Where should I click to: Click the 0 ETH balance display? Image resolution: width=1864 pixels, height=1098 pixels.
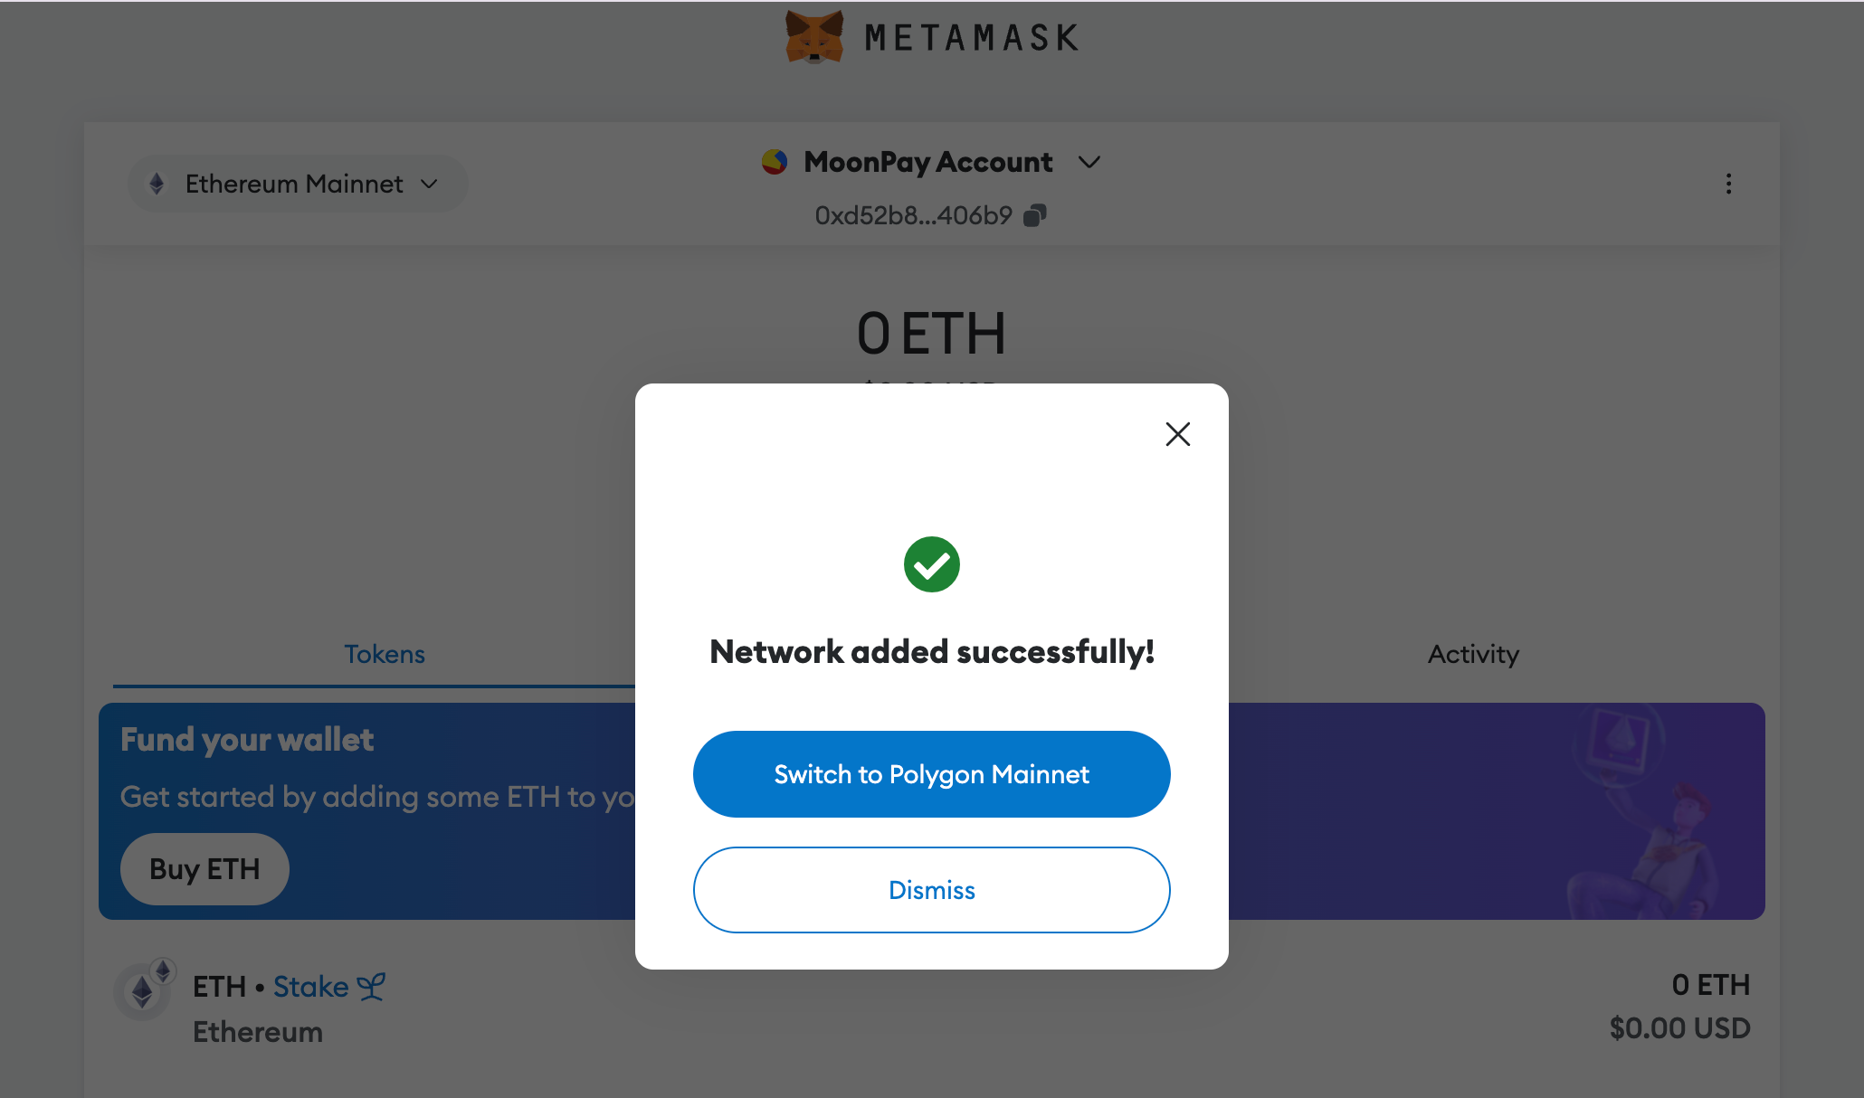[931, 334]
